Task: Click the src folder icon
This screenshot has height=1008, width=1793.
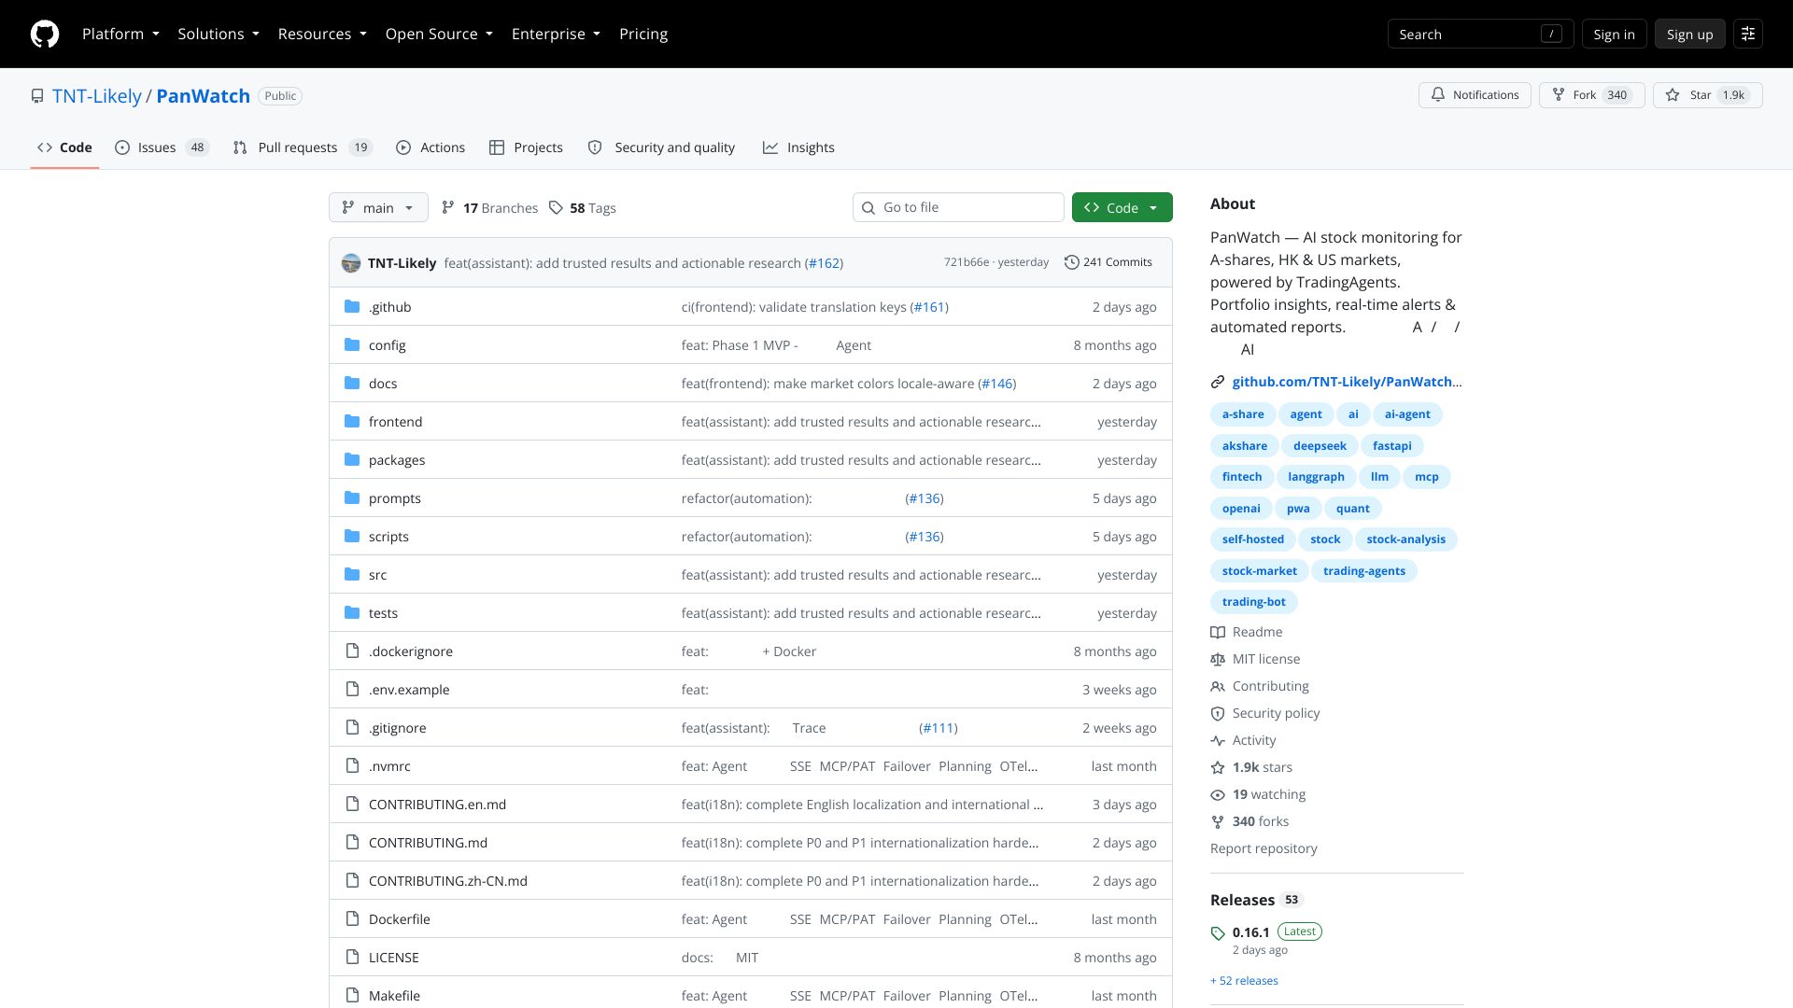Action: 352,574
